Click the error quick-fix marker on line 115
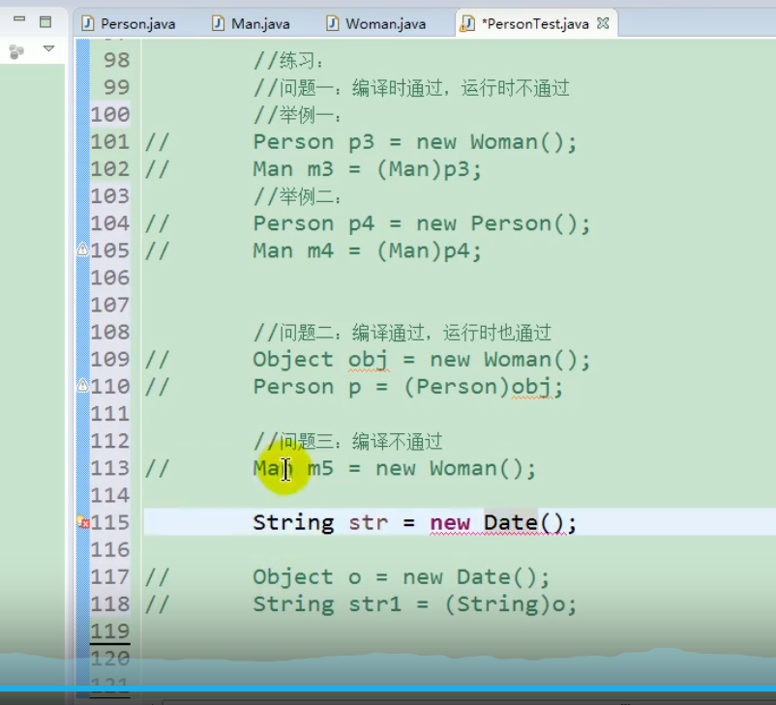The height and width of the screenshot is (705, 776). [83, 522]
